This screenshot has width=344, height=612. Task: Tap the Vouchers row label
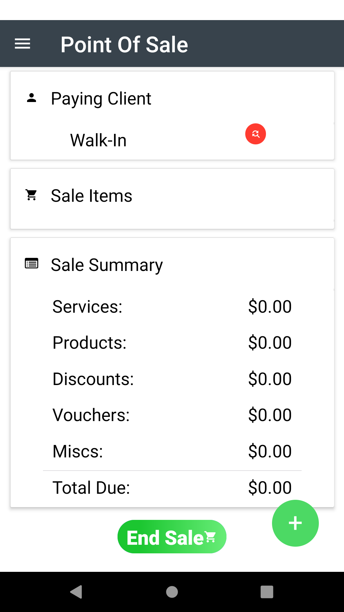click(x=91, y=415)
